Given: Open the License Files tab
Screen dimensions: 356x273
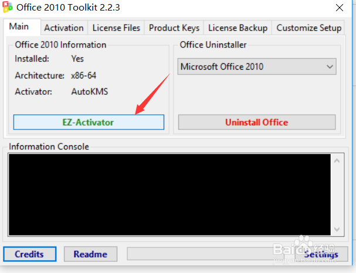Looking at the screenshot, I should (x=116, y=28).
